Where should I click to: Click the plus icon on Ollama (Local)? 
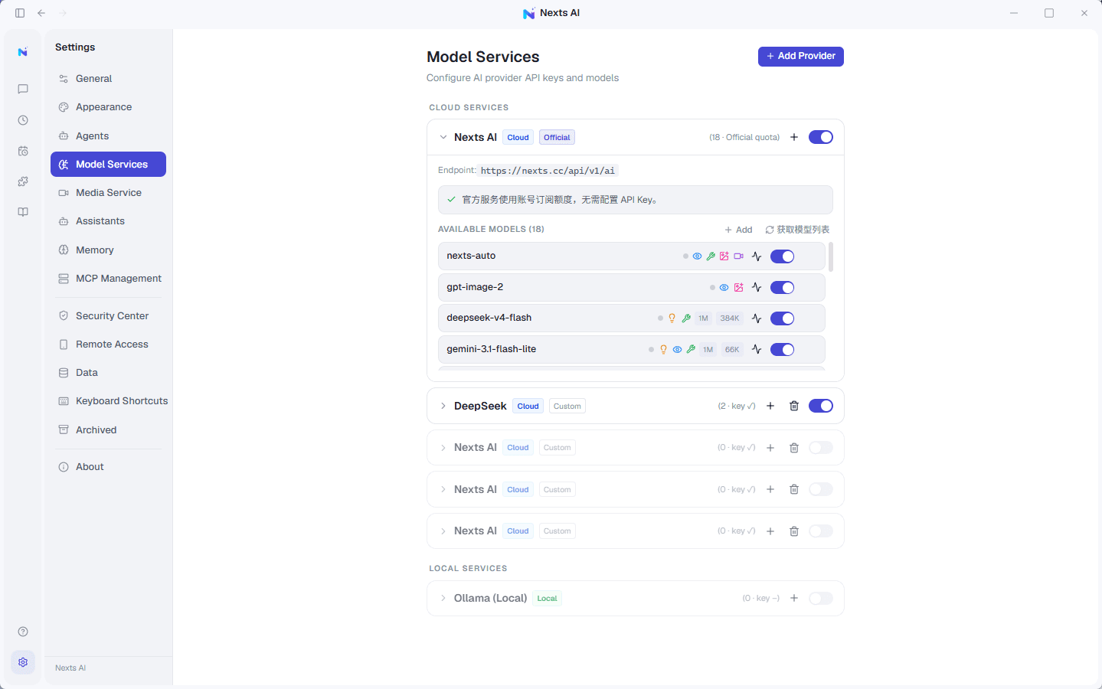coord(794,598)
